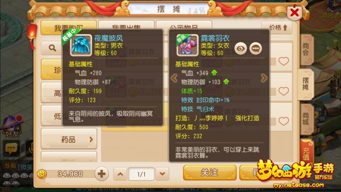
Task: Show next item with right arrow
Action: pyautogui.click(x=264, y=78)
